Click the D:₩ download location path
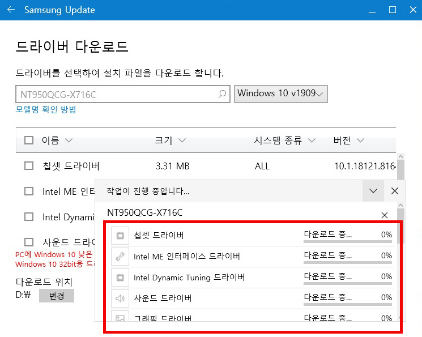 click(x=23, y=295)
